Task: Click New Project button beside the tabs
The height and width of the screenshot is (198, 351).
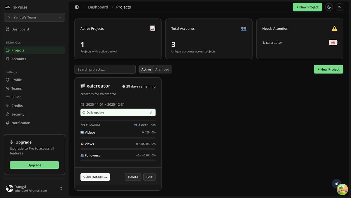Action: (328, 69)
